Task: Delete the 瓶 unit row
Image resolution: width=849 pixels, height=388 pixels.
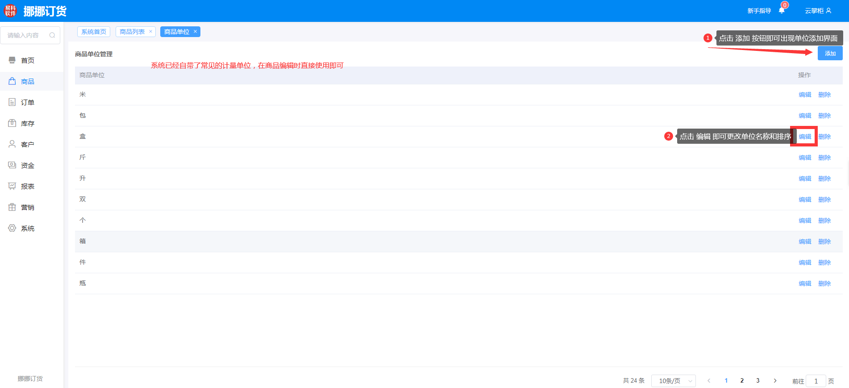Action: [824, 284]
